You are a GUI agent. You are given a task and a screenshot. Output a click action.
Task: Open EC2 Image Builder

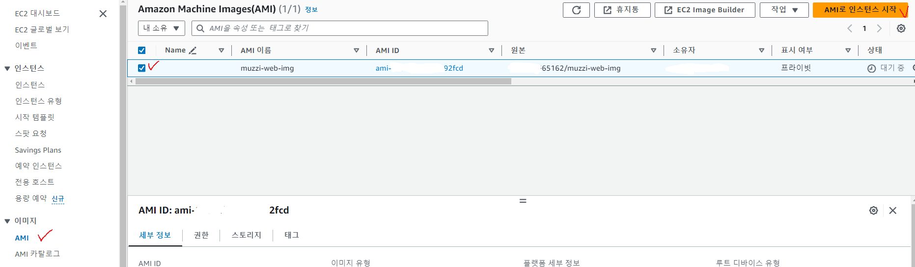(705, 10)
